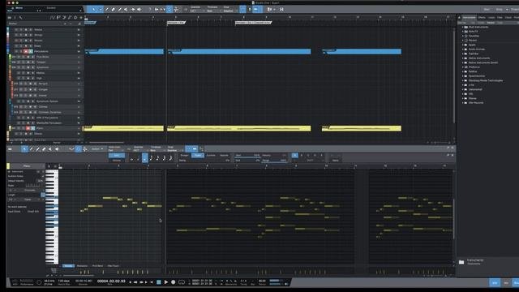Click the question mark help icon

coord(149,9)
